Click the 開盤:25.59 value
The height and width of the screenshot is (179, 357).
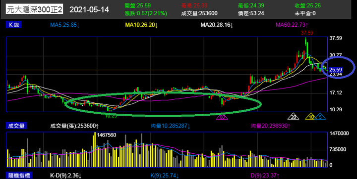pos(138,5)
